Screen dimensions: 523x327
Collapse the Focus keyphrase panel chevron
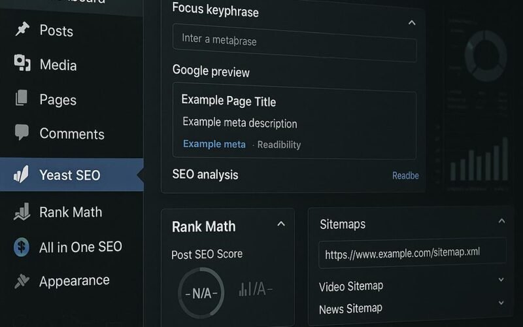(412, 23)
